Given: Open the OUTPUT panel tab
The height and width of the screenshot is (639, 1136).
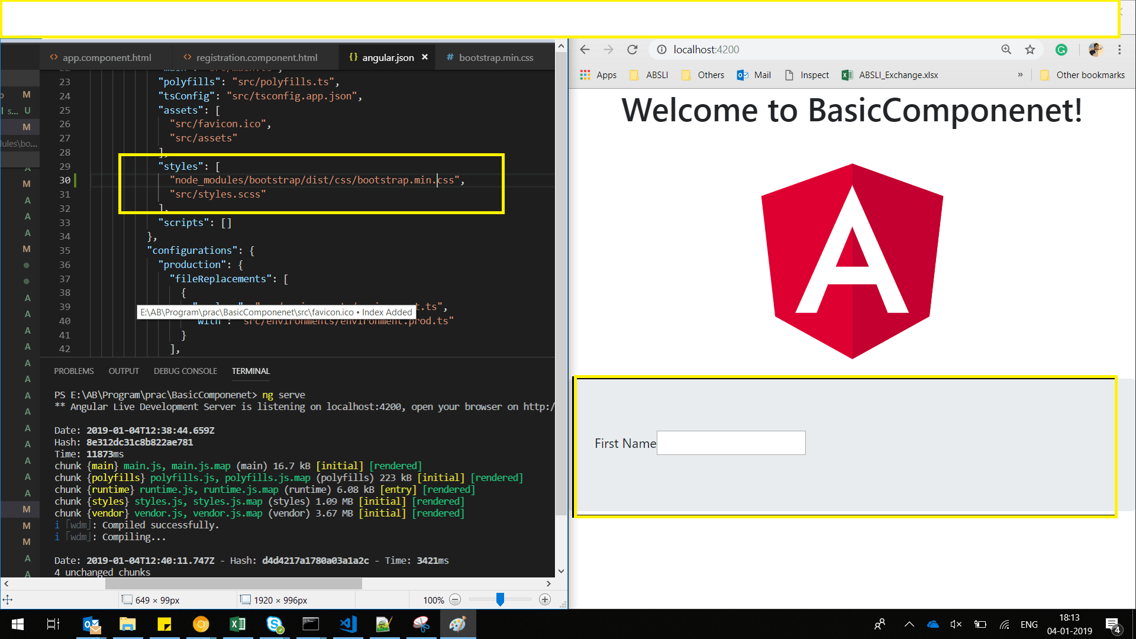Looking at the screenshot, I should click(x=124, y=371).
